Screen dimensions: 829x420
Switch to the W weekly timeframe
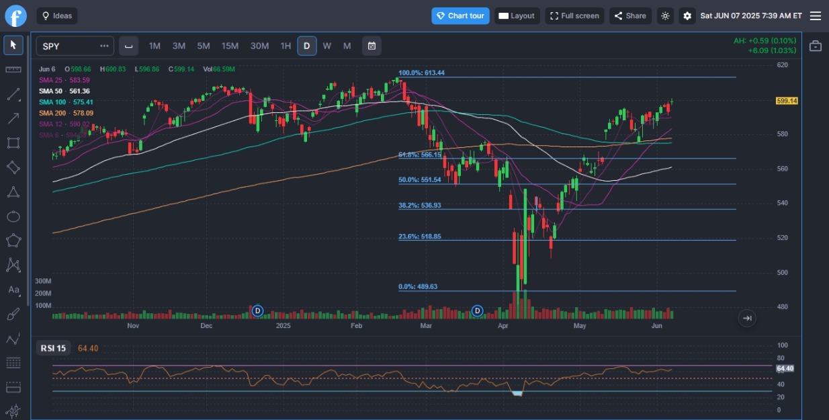tap(327, 46)
